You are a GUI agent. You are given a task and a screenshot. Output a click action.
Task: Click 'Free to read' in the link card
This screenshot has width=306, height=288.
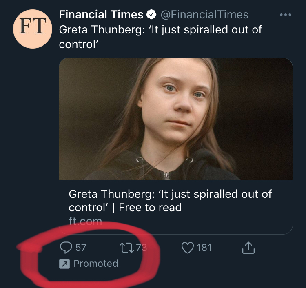coord(150,207)
